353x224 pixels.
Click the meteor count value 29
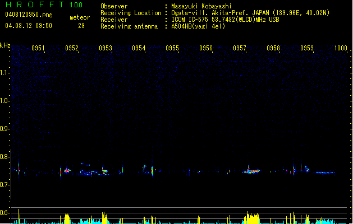point(81,26)
